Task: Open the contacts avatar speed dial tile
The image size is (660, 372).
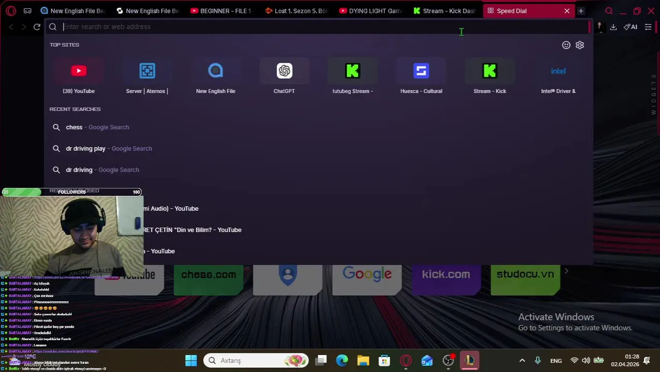Action: [288, 280]
